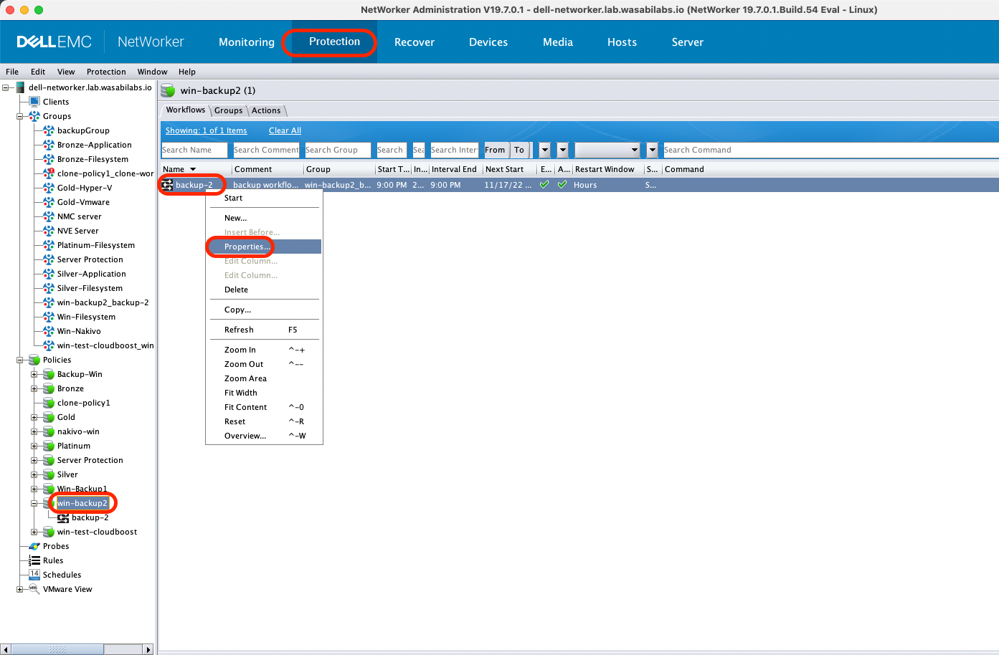
Task: Open the Window menu
Action: pyautogui.click(x=152, y=72)
